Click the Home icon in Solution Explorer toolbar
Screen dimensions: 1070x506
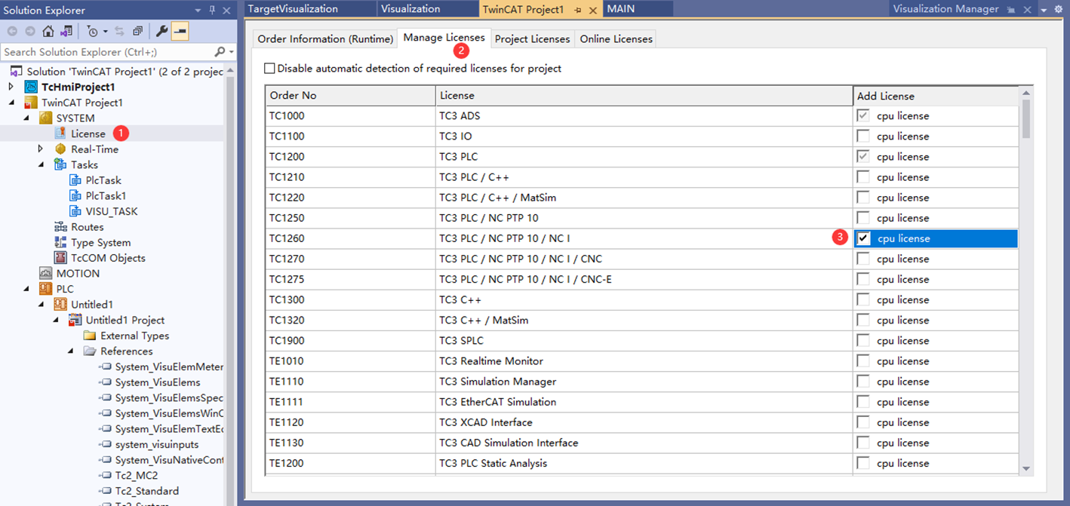coord(48,32)
